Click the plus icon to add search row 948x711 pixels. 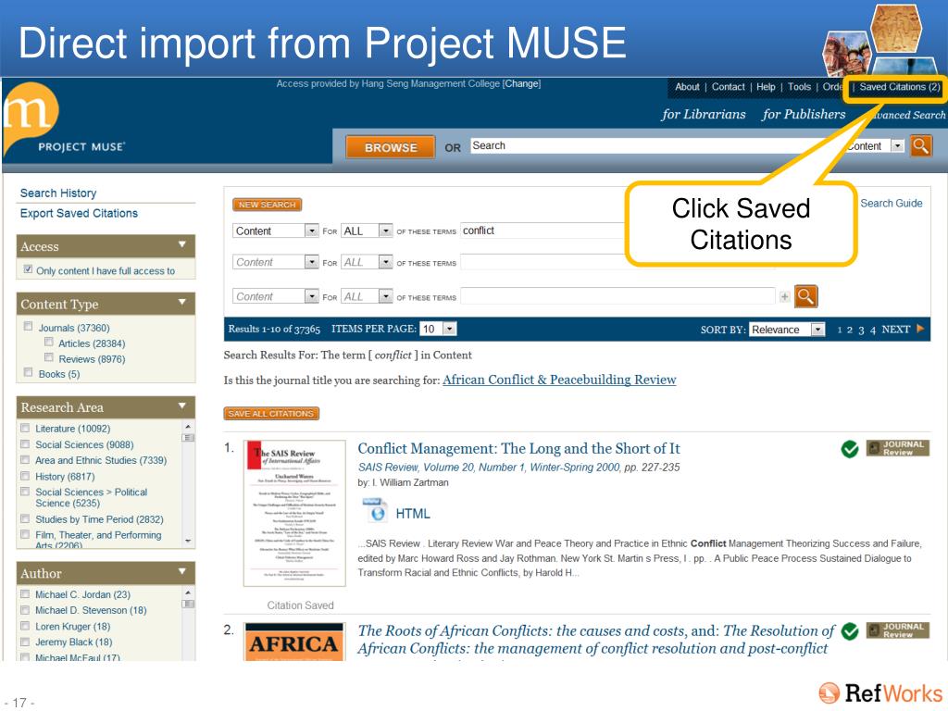tap(785, 297)
